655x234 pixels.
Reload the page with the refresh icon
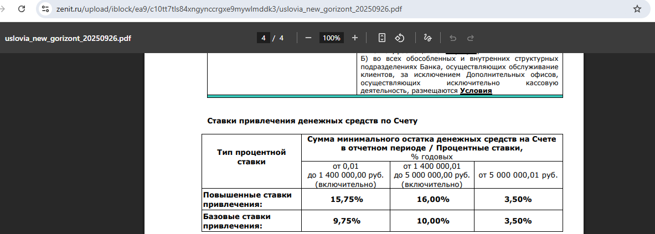[x=21, y=9]
